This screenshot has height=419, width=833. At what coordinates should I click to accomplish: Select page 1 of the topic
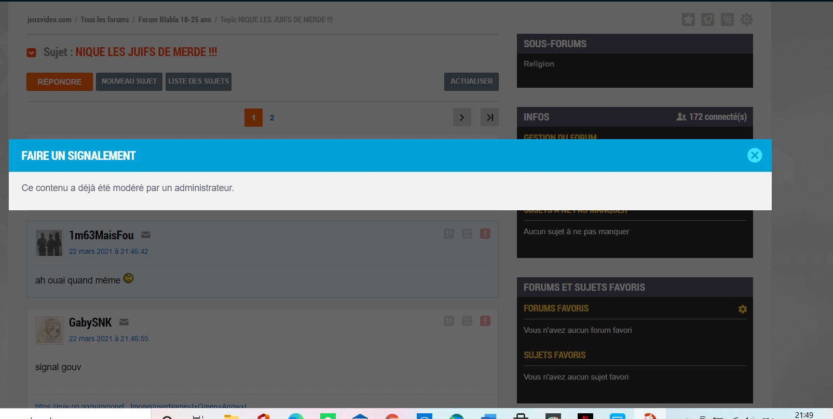pyautogui.click(x=253, y=117)
